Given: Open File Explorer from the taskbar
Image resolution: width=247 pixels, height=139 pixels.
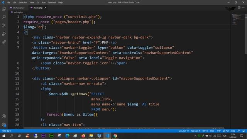Looking at the screenshot, I should tap(91, 136).
